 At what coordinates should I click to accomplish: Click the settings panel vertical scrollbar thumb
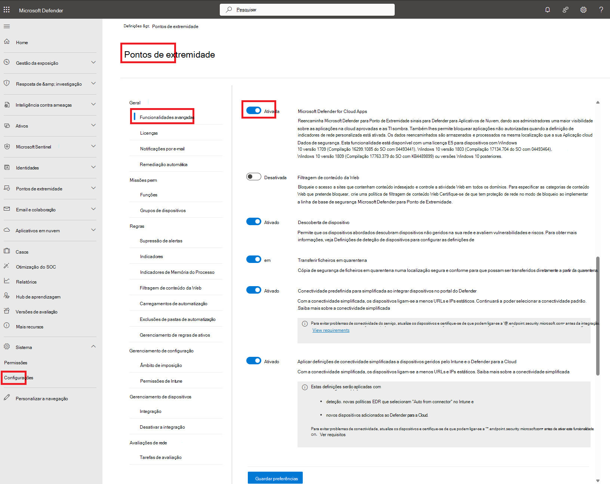point(598,316)
